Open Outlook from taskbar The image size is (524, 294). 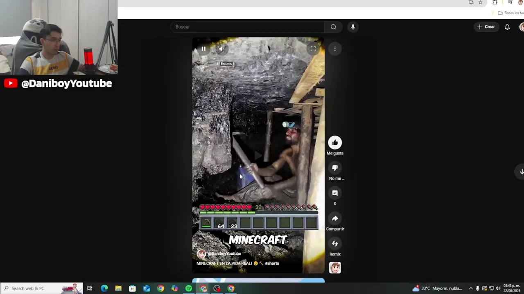[x=147, y=288]
